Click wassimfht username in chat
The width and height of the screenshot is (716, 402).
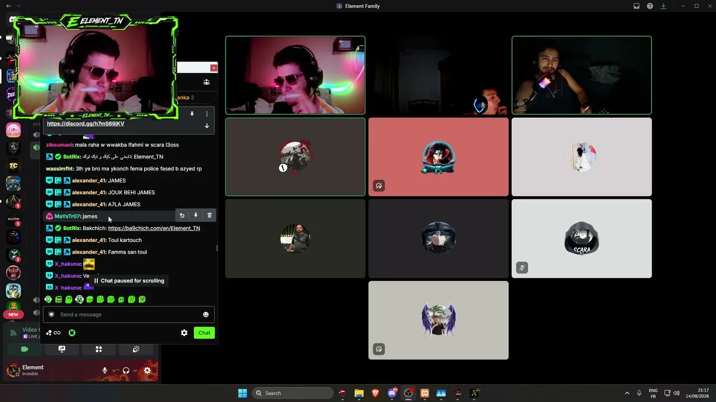click(x=59, y=169)
